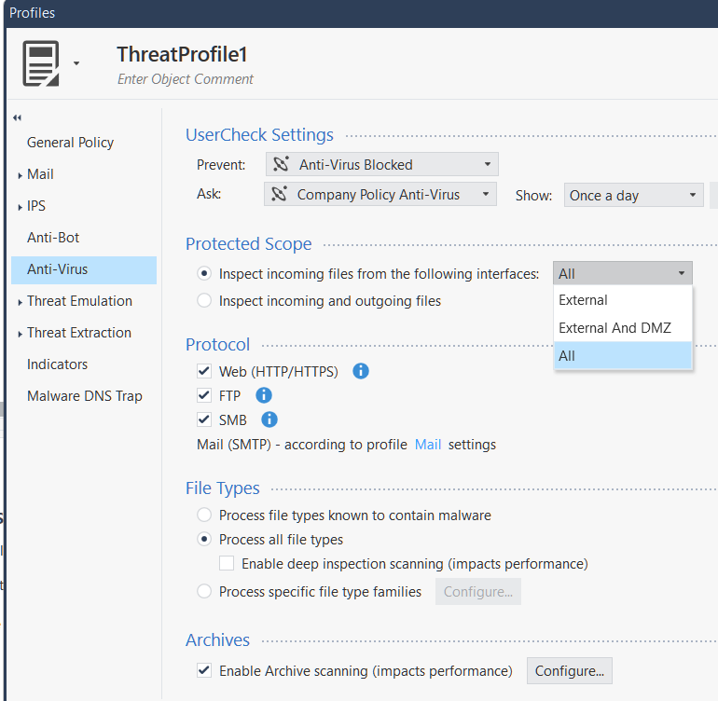718x701 pixels.
Task: Collapse the interfaces All dropdown
Action: 623,273
